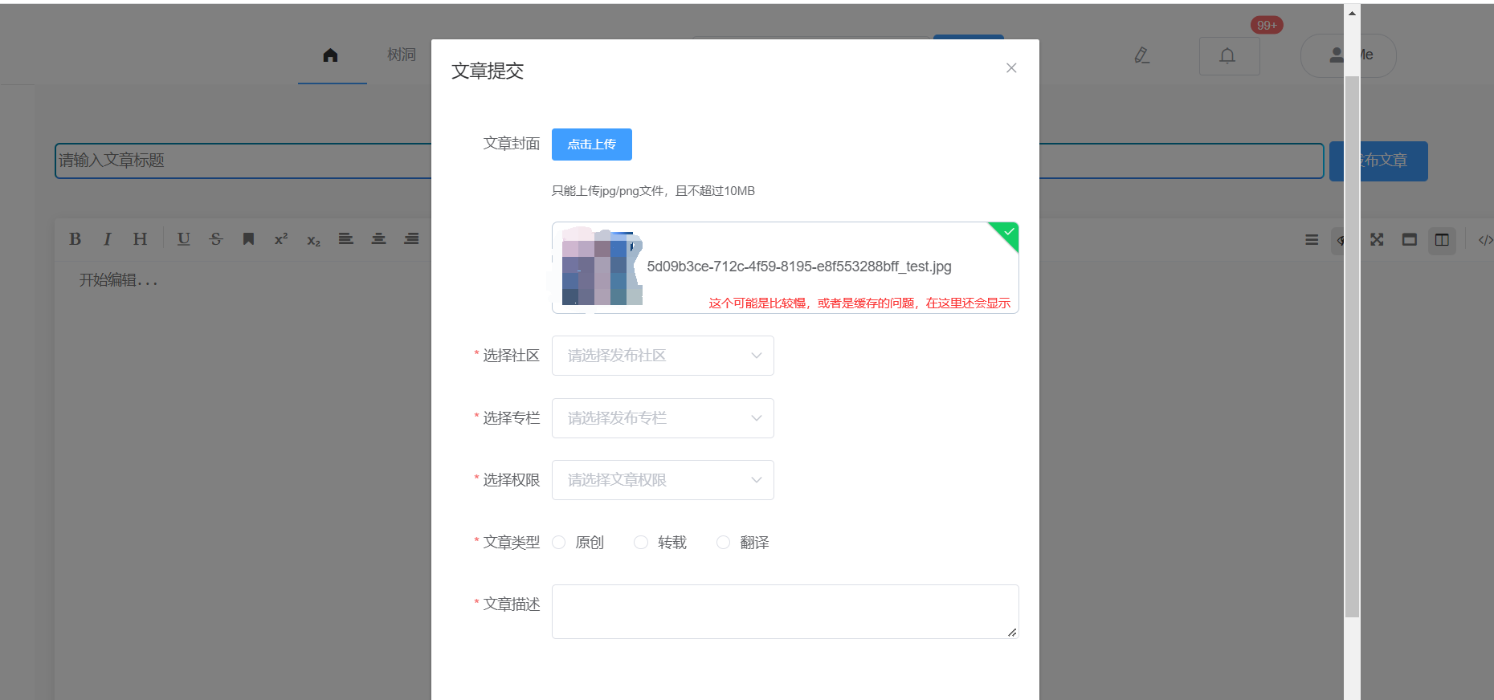The width and height of the screenshot is (1494, 700).
Task: Toggle the split-pane double column view
Action: [1442, 240]
